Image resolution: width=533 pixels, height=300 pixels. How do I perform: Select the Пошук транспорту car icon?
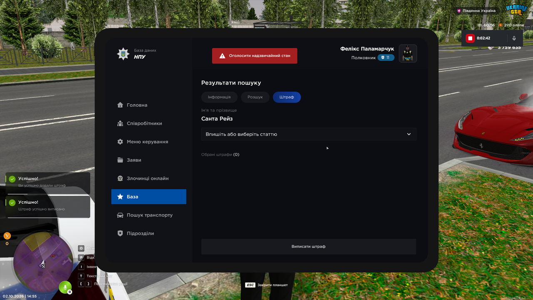(x=120, y=215)
